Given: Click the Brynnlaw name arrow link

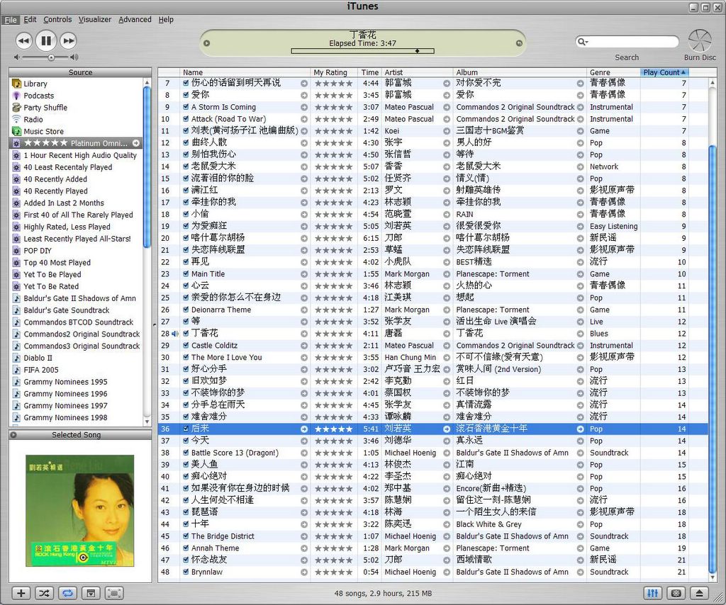Looking at the screenshot, I should point(304,572).
